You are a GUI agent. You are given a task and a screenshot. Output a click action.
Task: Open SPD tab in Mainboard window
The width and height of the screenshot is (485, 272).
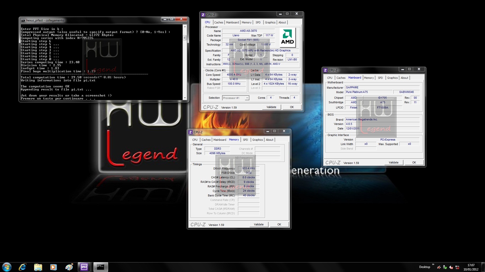pyautogui.click(x=380, y=78)
